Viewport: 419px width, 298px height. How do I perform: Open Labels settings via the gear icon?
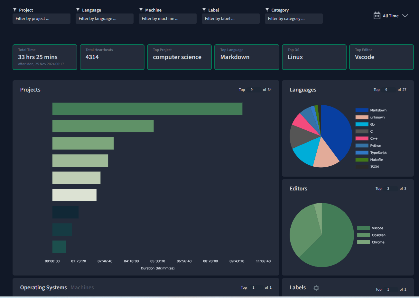pyautogui.click(x=316, y=288)
